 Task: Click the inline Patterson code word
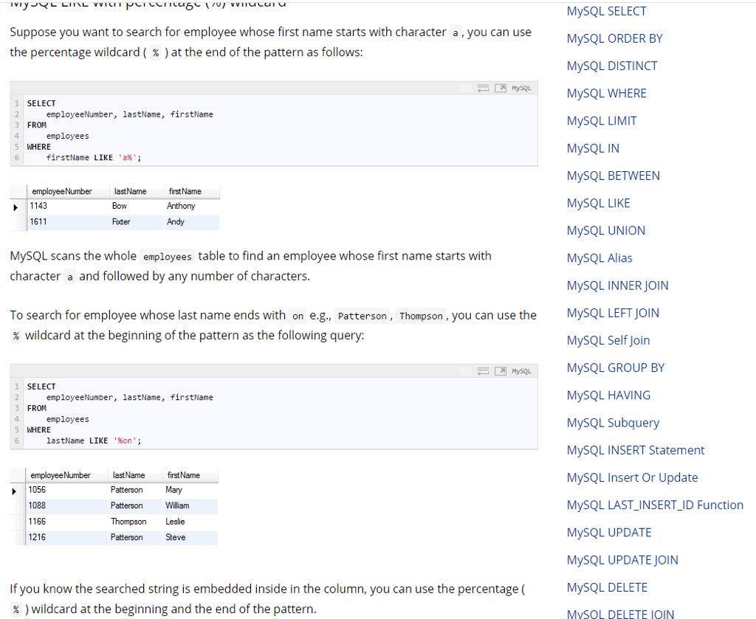pos(362,316)
